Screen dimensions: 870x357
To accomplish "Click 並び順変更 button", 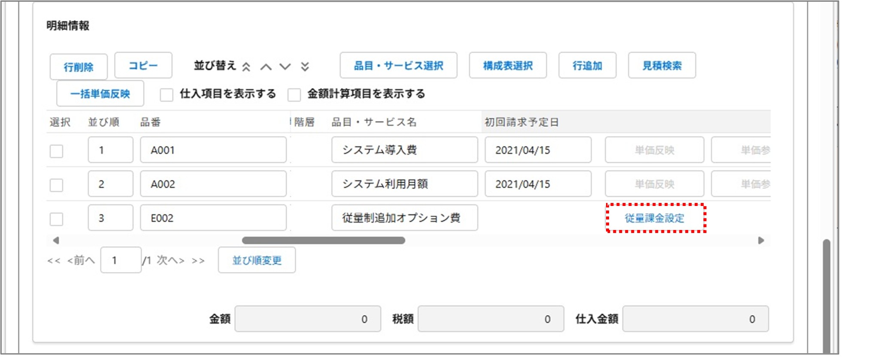I will coord(257,260).
